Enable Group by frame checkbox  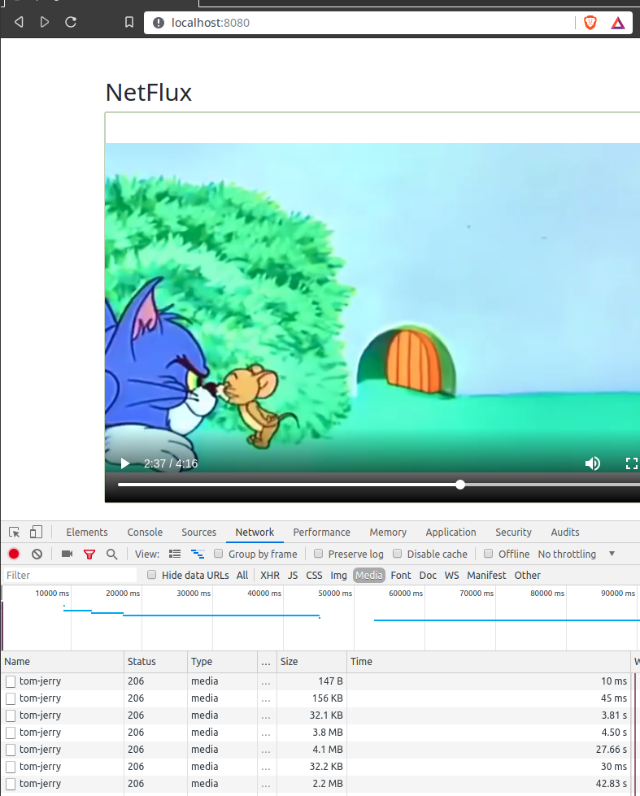219,554
